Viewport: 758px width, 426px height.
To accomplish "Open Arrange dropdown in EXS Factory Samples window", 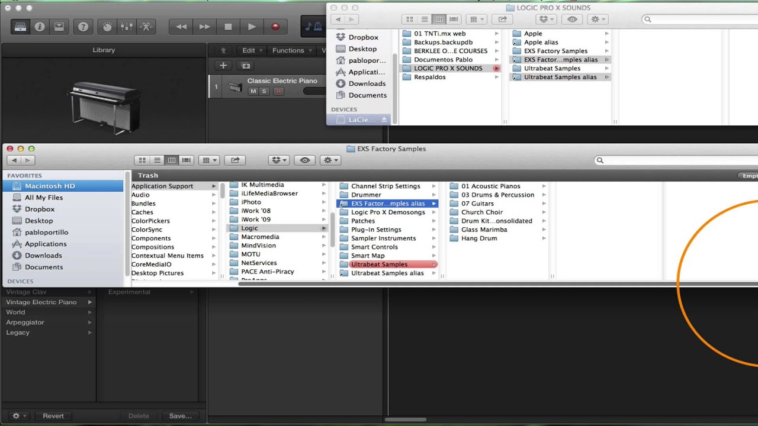I will click(x=210, y=160).
